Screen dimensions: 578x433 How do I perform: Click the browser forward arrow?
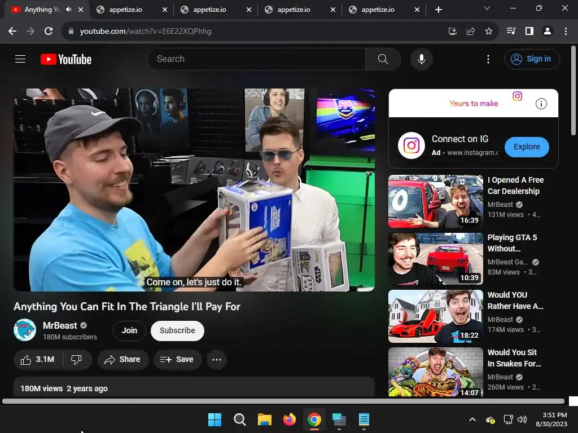[x=30, y=32]
